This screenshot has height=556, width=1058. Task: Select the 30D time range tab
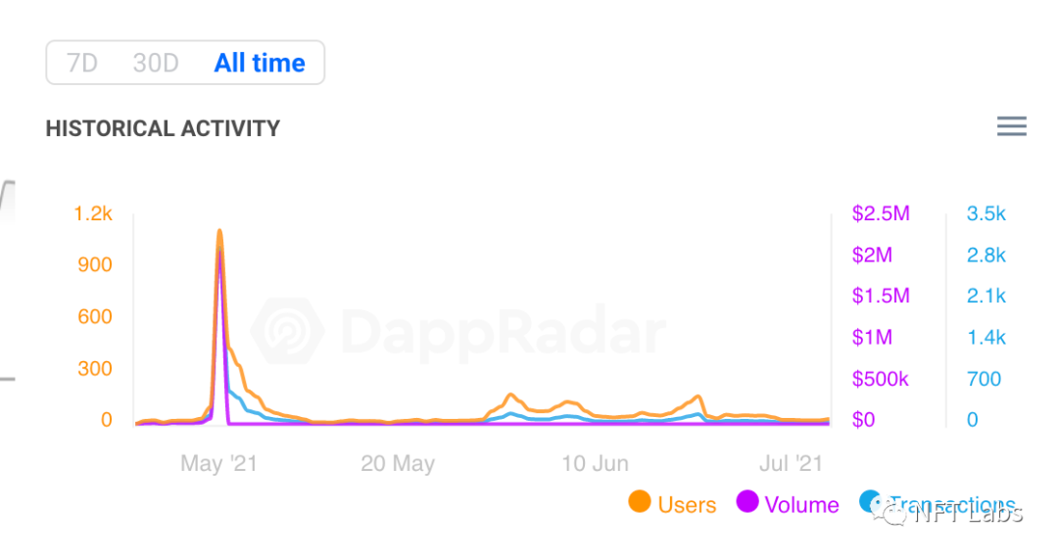(156, 63)
